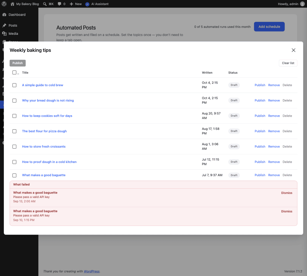Open the Posts menu in sidebar

point(13,25)
